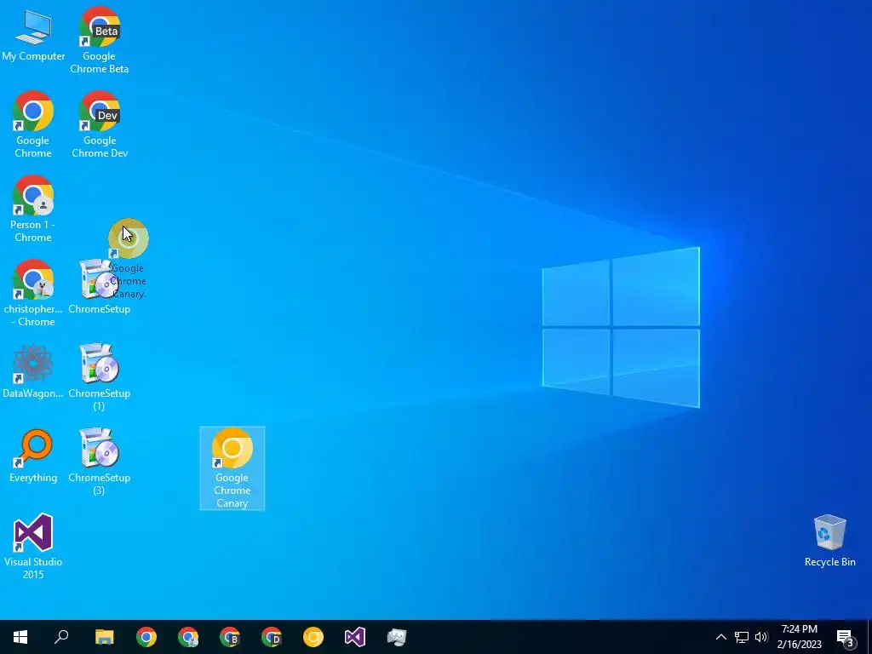
Task: Click the "ChromeSetup (1)" label text
Action: tap(99, 399)
